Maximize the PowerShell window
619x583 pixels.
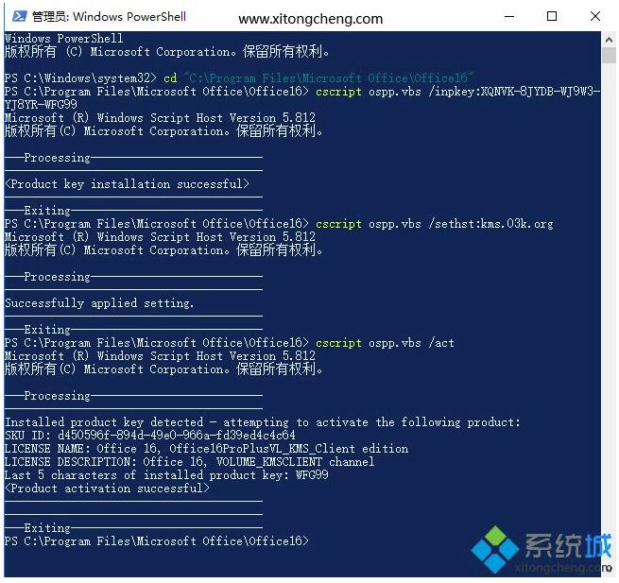click(552, 17)
